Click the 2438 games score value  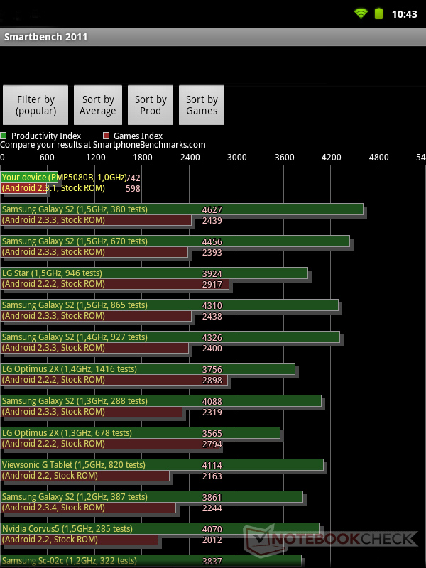tap(212, 316)
